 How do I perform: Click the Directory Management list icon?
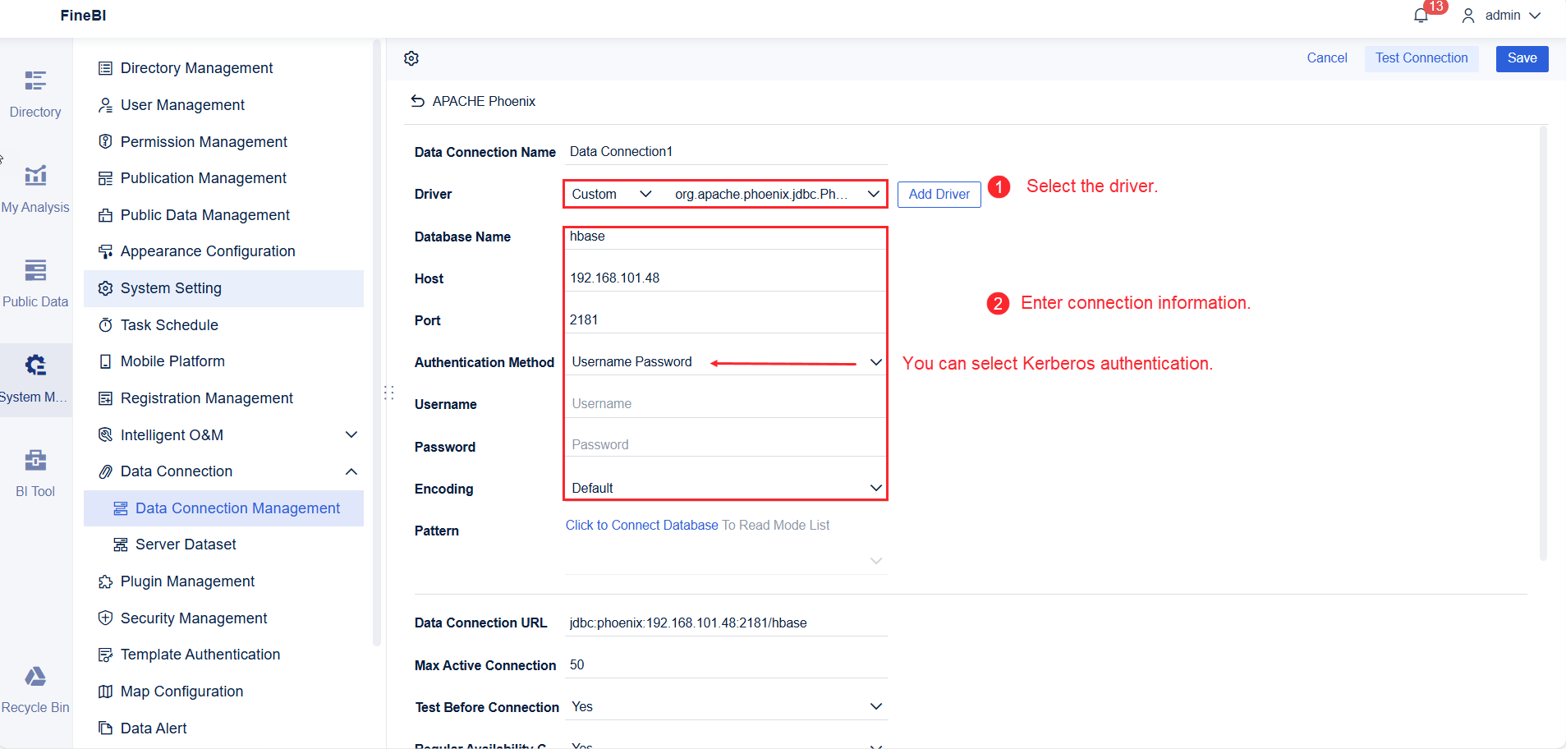click(x=105, y=68)
